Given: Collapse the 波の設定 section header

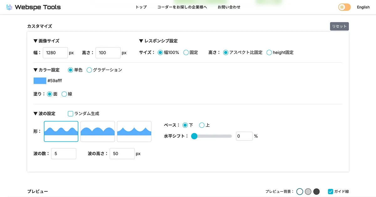Looking at the screenshot, I should [44, 114].
